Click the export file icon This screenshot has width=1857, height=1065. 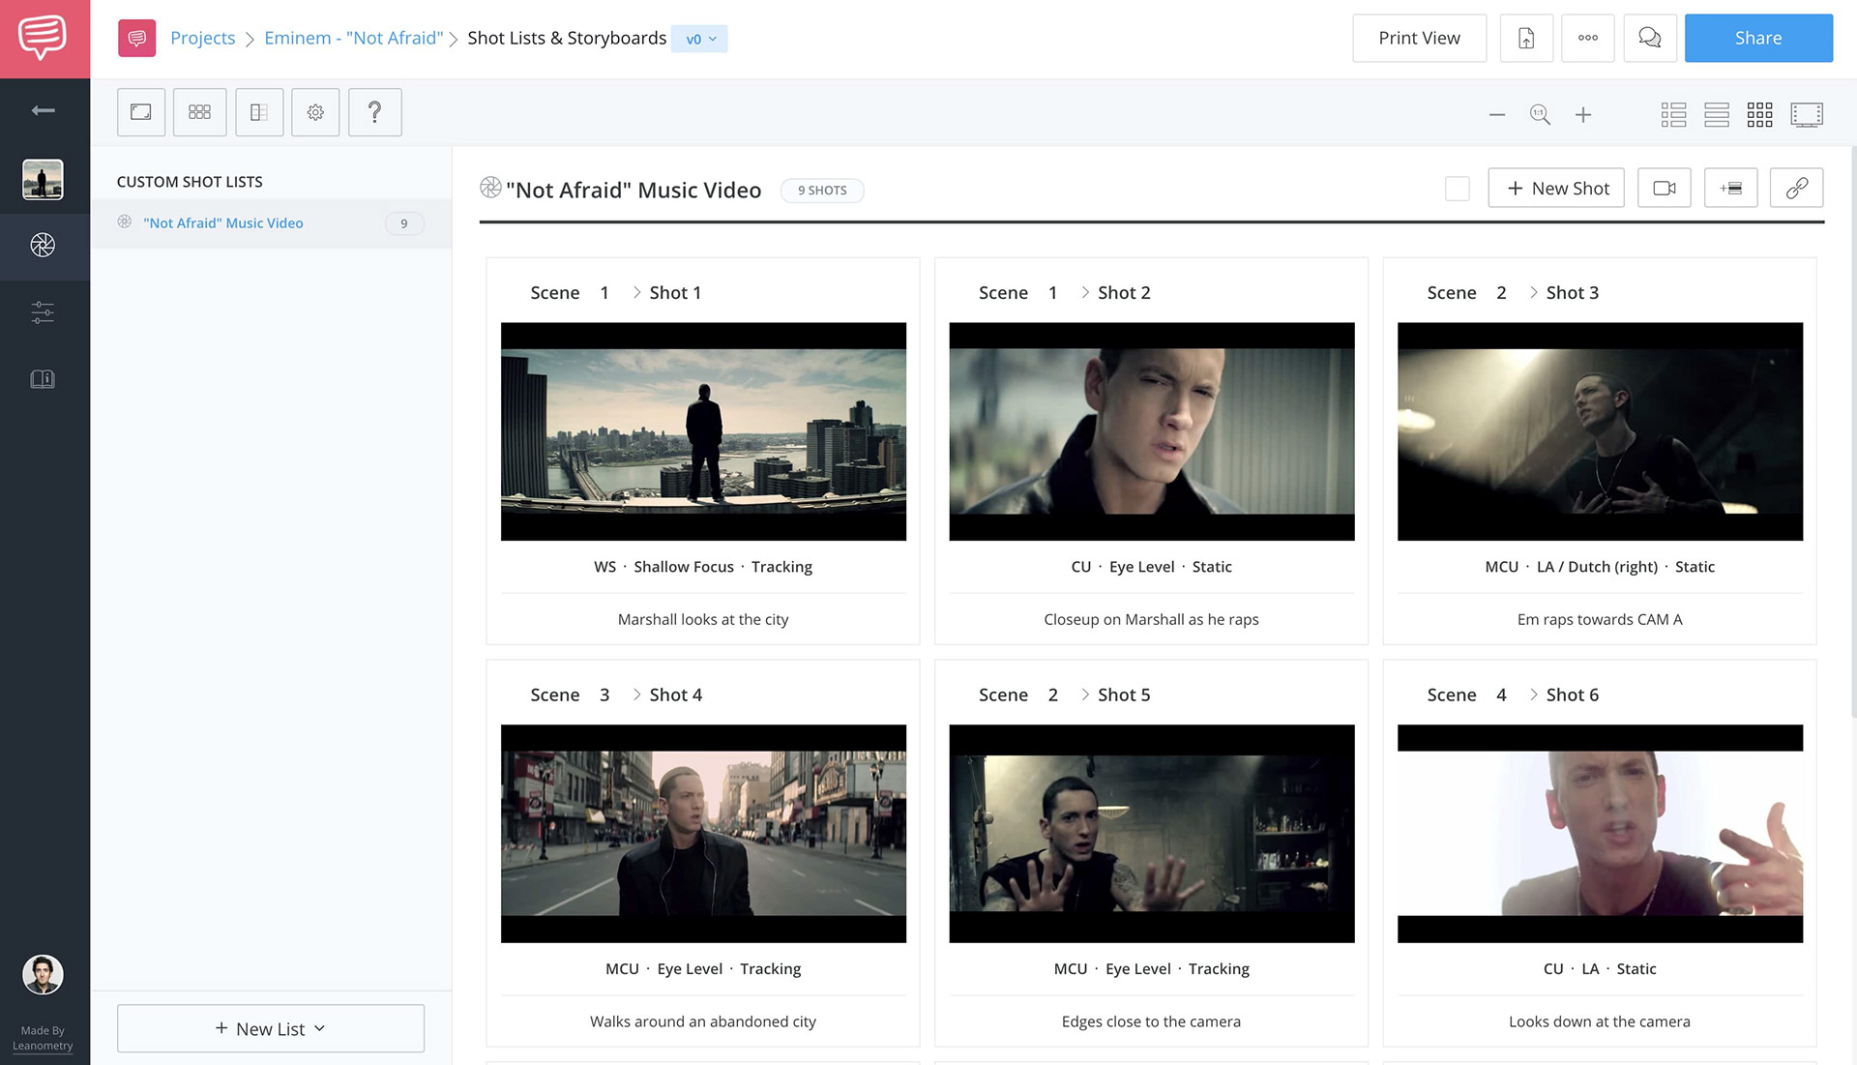point(1526,38)
